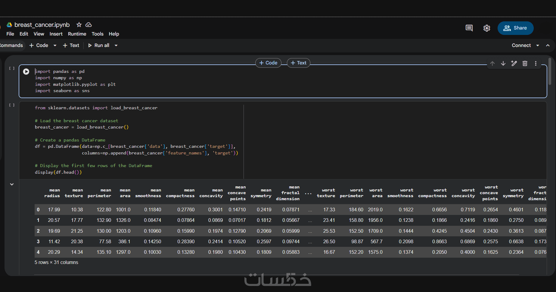
Task: Add a code cell from the top toolbar
Action: pyautogui.click(x=39, y=45)
